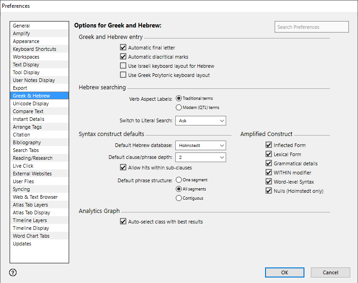Open Switch to Literal Search dropdown
Image resolution: width=358 pixels, height=283 pixels.
click(201, 121)
